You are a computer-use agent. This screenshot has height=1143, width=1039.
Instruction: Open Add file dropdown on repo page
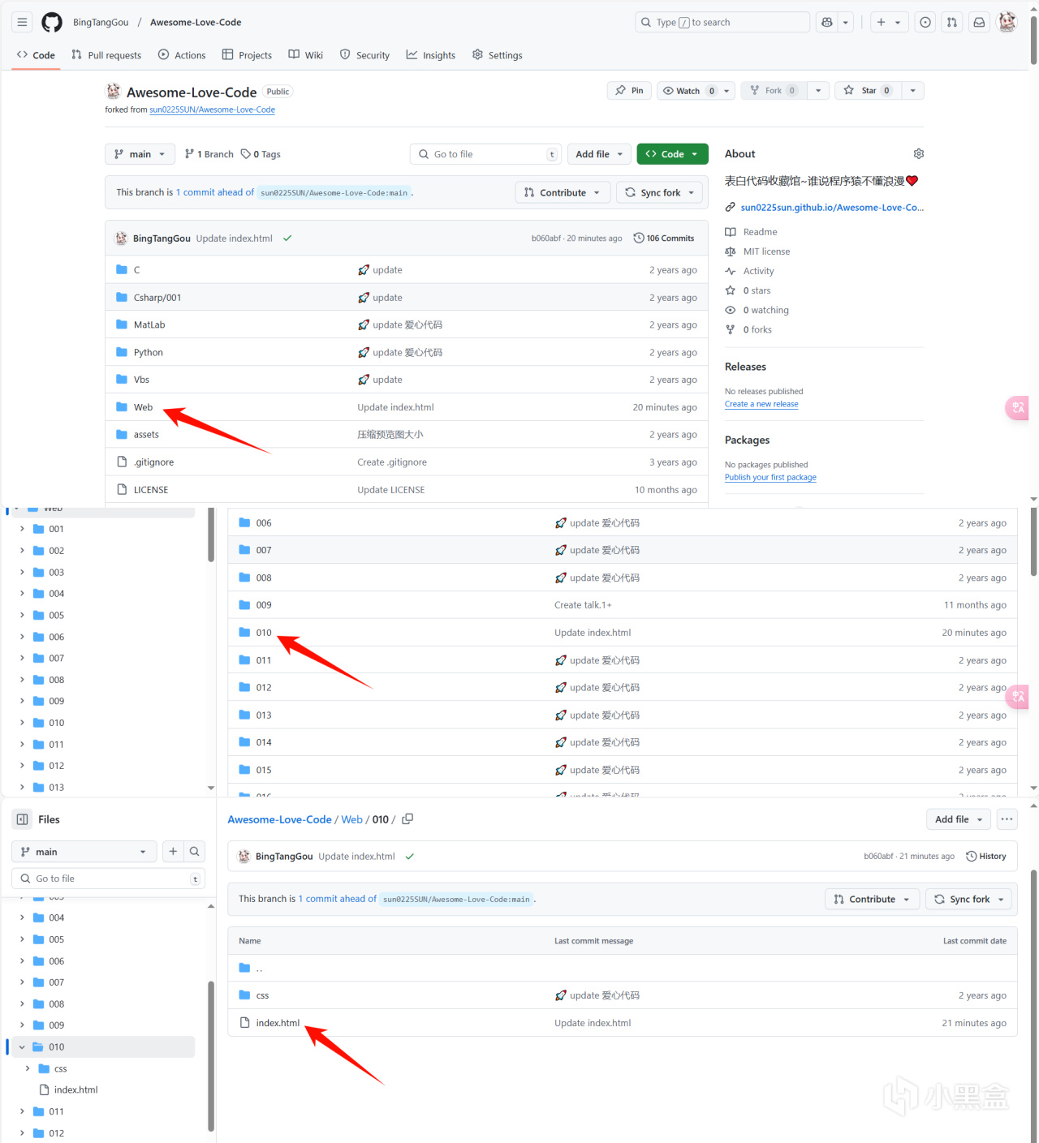599,154
